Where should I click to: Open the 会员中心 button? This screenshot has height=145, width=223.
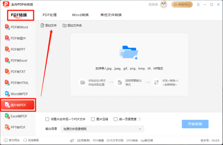pyautogui.click(x=182, y=4)
